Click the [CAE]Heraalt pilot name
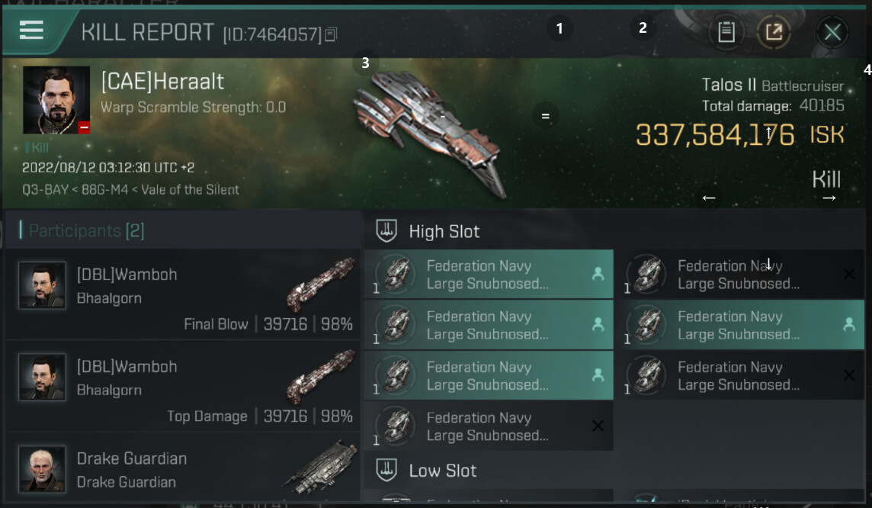The width and height of the screenshot is (872, 508). point(162,81)
